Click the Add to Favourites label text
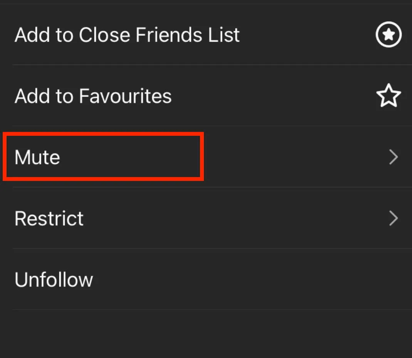This screenshot has width=412, height=358. [x=93, y=96]
